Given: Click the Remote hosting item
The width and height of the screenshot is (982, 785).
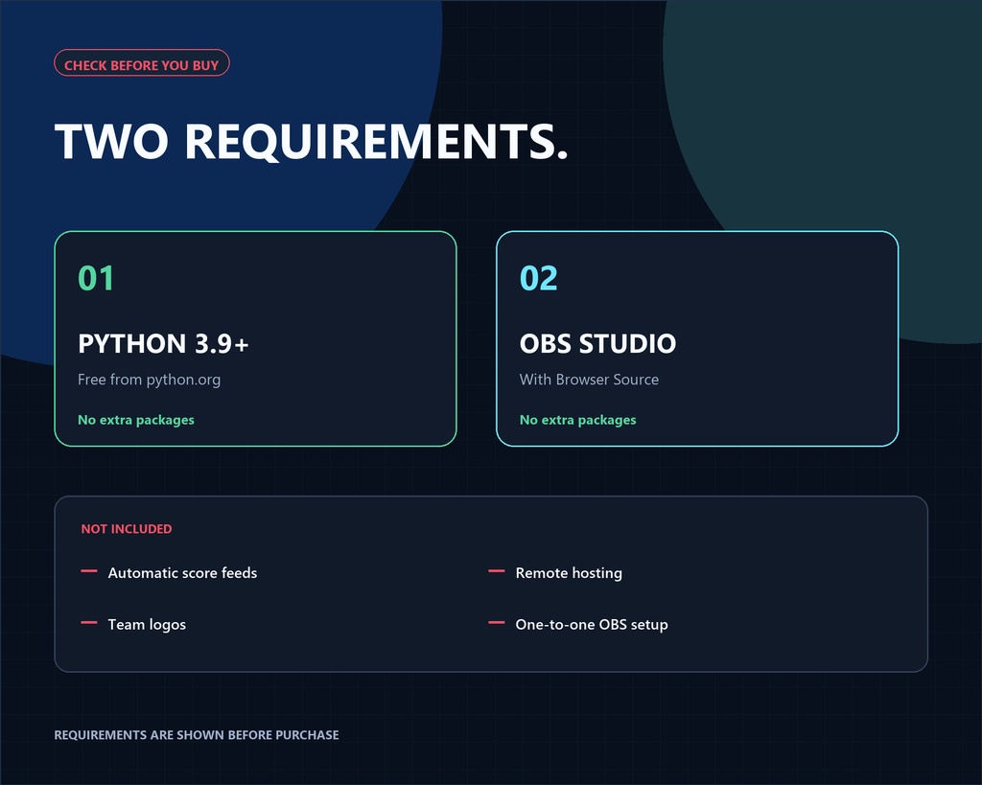Looking at the screenshot, I should (569, 573).
